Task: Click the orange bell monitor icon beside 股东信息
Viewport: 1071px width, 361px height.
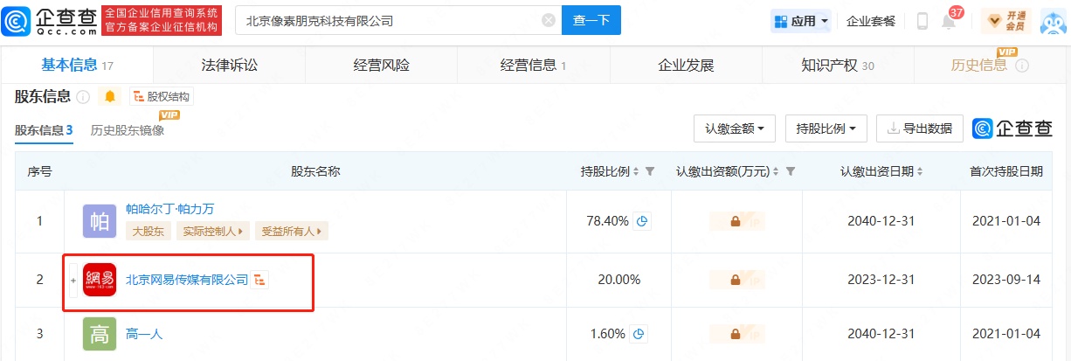Action: click(x=110, y=96)
